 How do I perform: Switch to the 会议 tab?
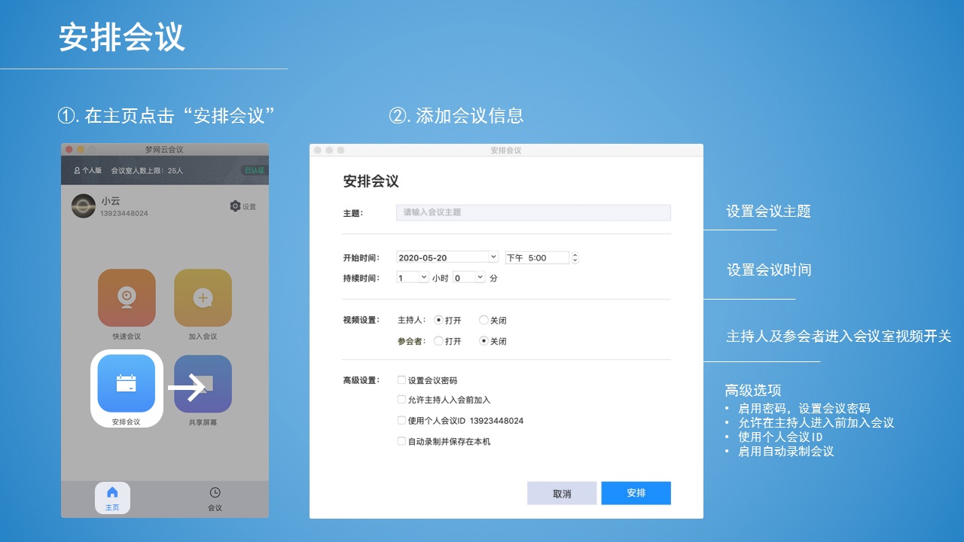[x=215, y=498]
